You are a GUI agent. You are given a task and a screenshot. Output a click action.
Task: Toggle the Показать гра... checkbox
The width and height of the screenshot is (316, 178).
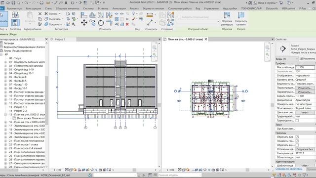(x=297, y=141)
